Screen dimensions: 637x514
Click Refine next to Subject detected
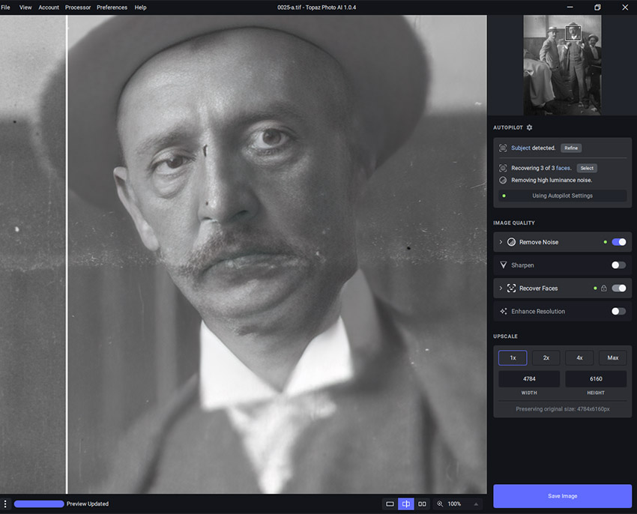(571, 148)
